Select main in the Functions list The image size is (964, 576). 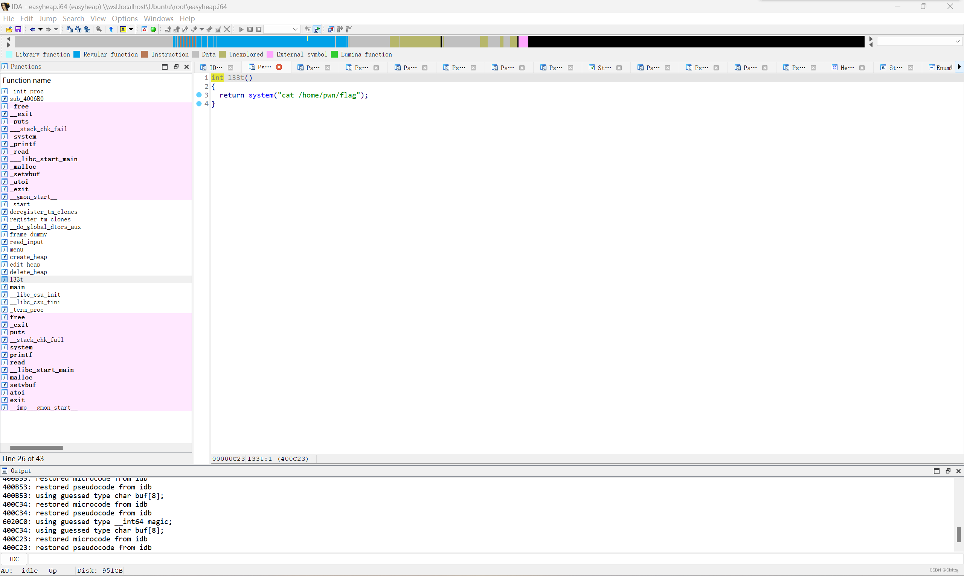tap(17, 287)
